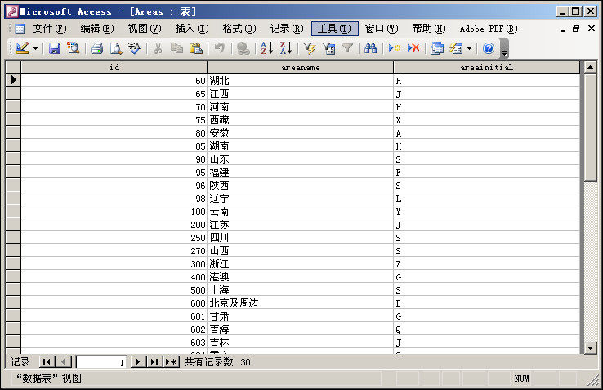603x390 pixels.
Task: Filter by form icon
Action: click(328, 48)
